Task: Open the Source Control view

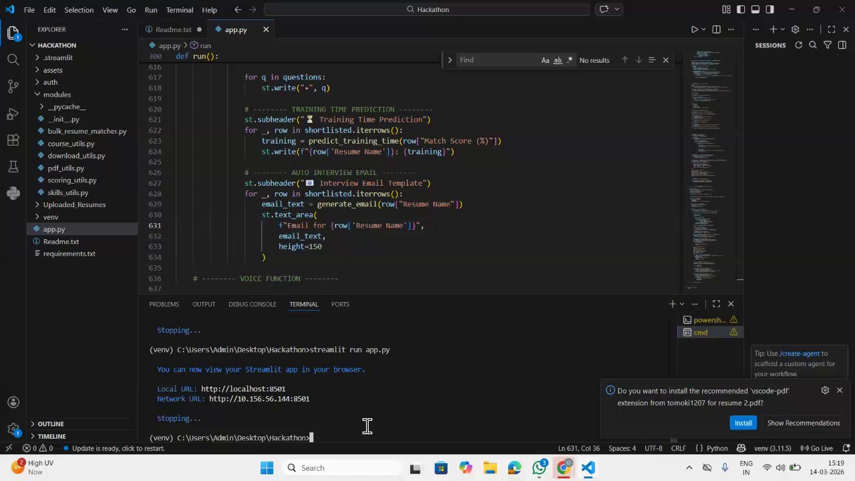Action: 13,86
